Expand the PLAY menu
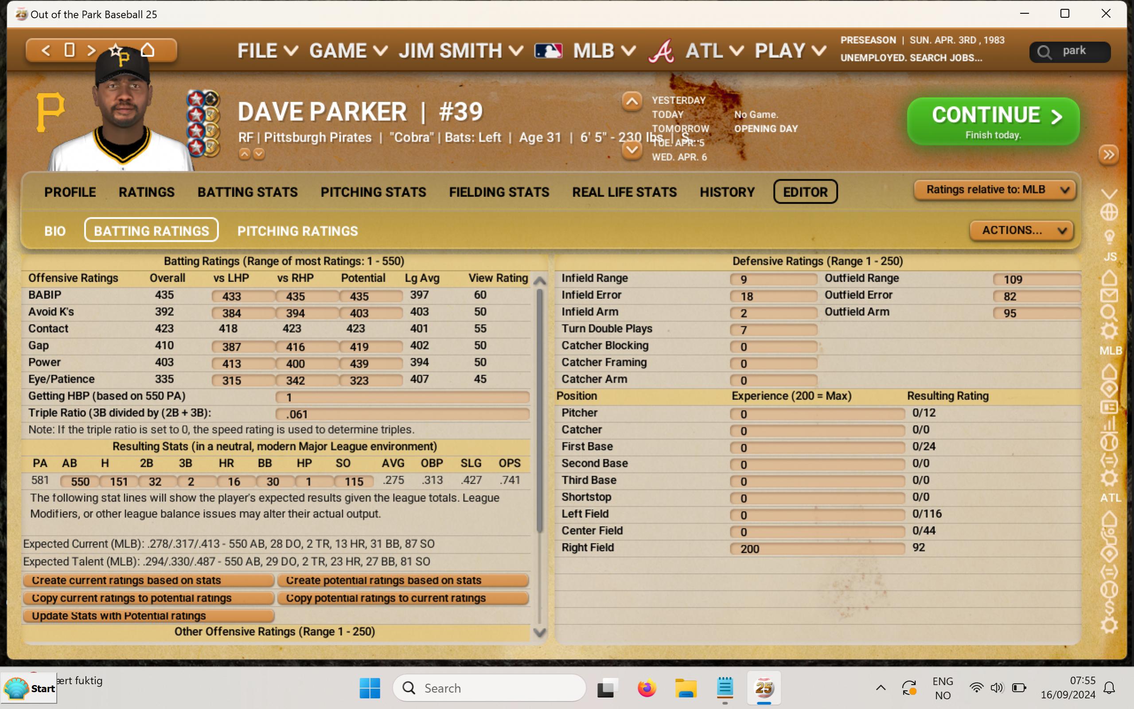The height and width of the screenshot is (709, 1134). click(x=790, y=51)
